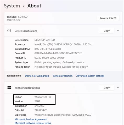124x125 pixels.
Task: Copy the Windows specifications
Action: coord(107,88)
